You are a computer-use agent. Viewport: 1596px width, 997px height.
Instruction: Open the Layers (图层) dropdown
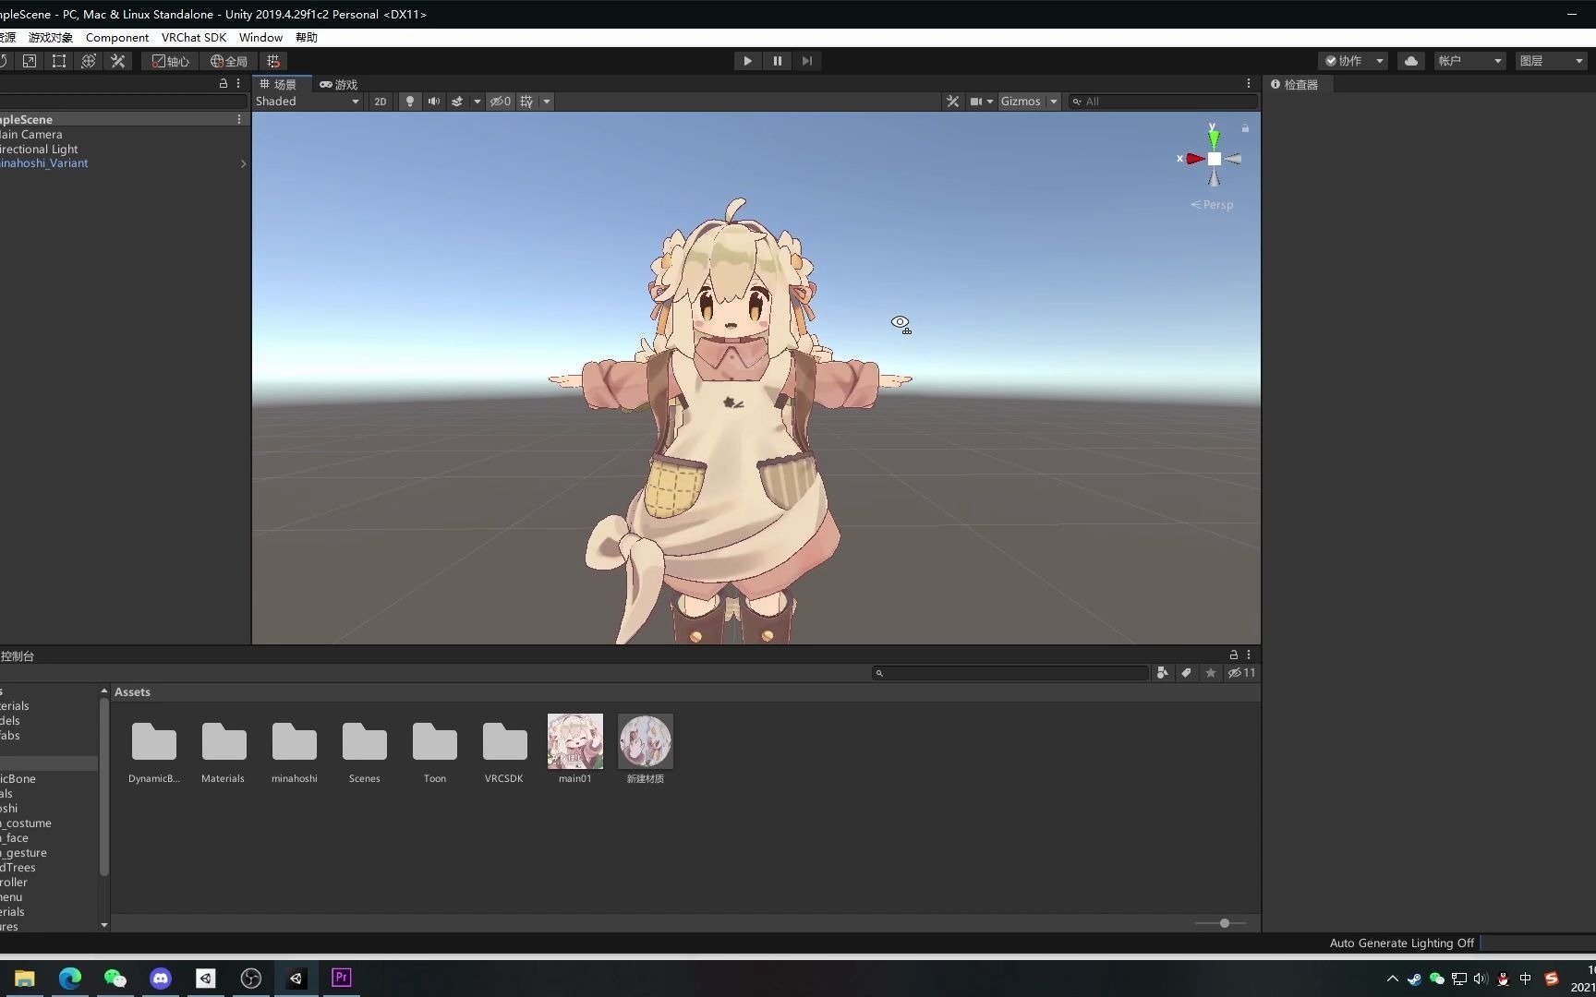click(1552, 61)
